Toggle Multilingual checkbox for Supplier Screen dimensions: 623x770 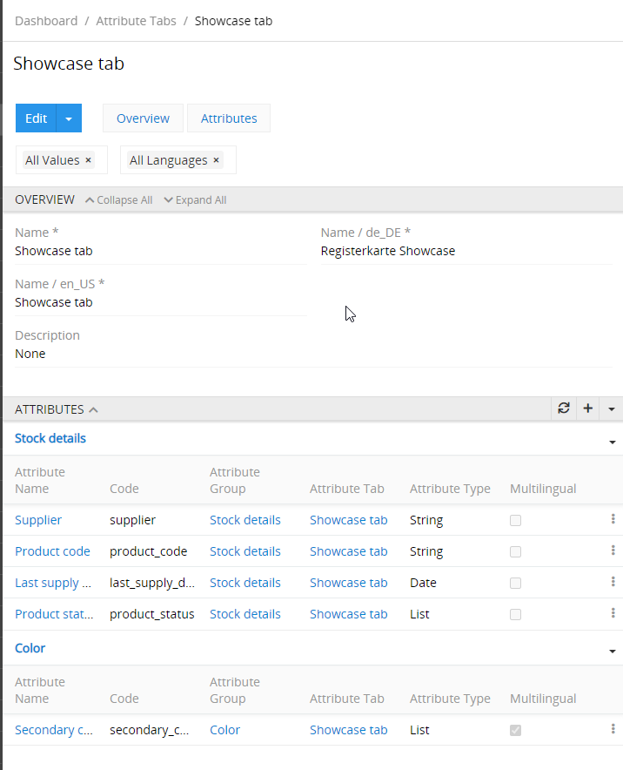(515, 520)
